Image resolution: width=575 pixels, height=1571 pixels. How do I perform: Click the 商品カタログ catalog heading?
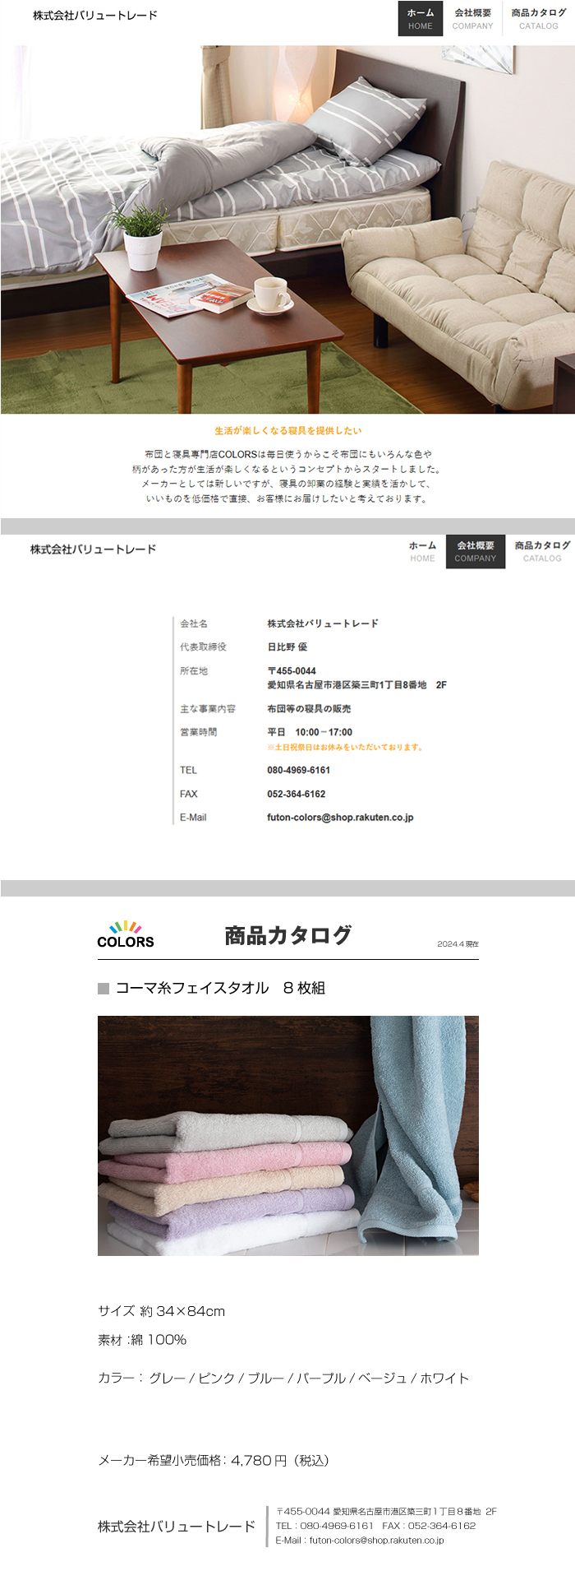(287, 935)
